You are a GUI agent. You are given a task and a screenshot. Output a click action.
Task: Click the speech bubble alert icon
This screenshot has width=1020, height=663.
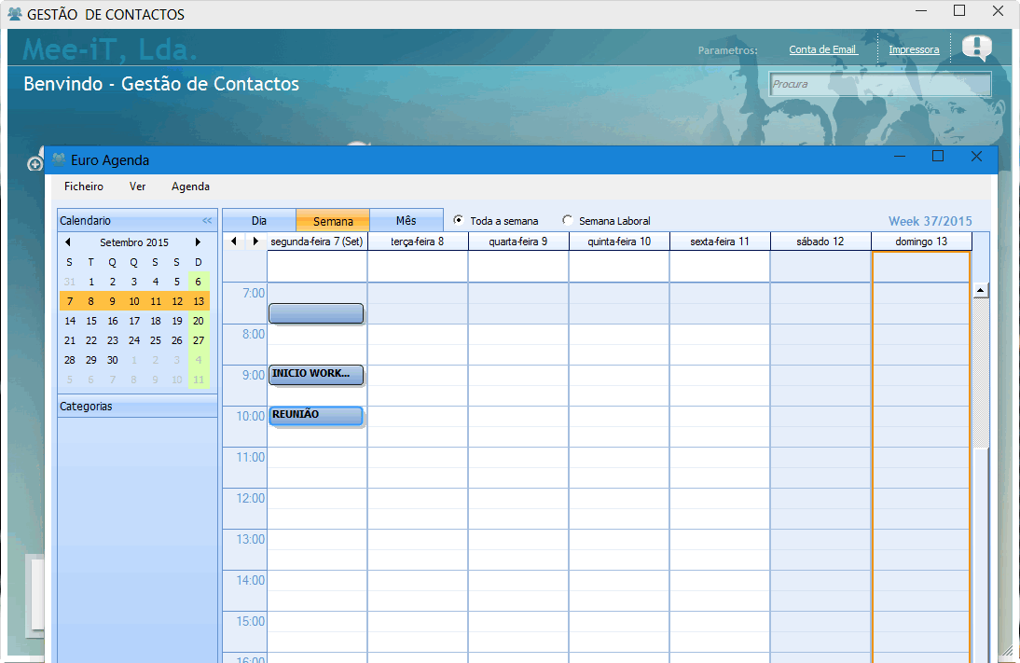(976, 48)
